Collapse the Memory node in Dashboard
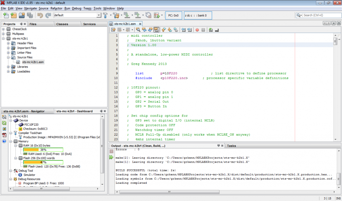Screen dimensions: 342x201 coord(11,141)
